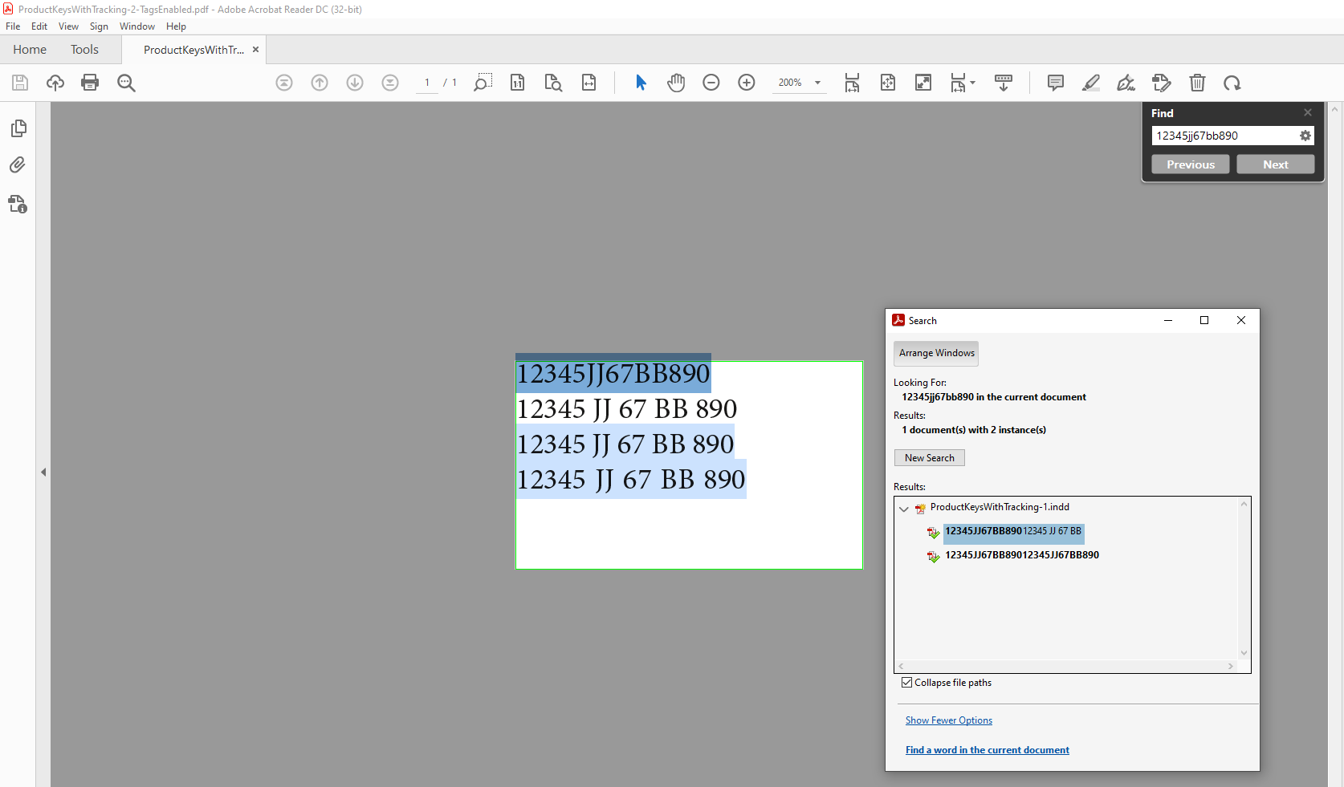Select the text Selection arrow tool
1344x787 pixels.
(640, 83)
